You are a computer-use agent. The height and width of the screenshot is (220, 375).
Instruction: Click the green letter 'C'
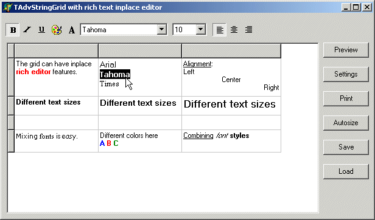tap(116, 143)
